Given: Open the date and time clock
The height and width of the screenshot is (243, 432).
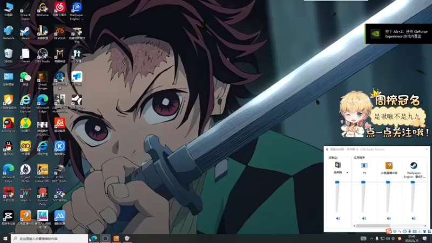Looking at the screenshot, I should 411,239.
